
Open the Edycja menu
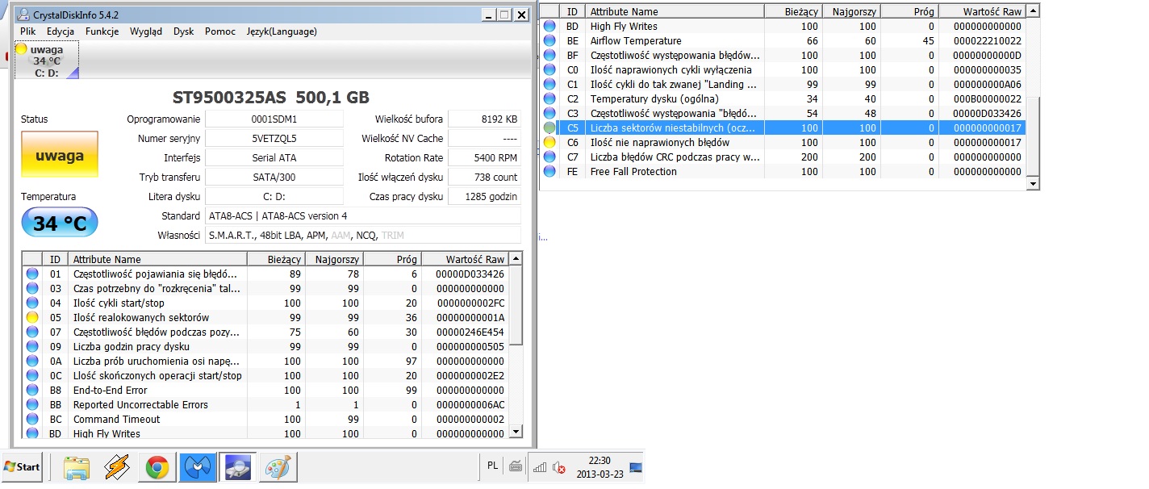click(x=61, y=31)
